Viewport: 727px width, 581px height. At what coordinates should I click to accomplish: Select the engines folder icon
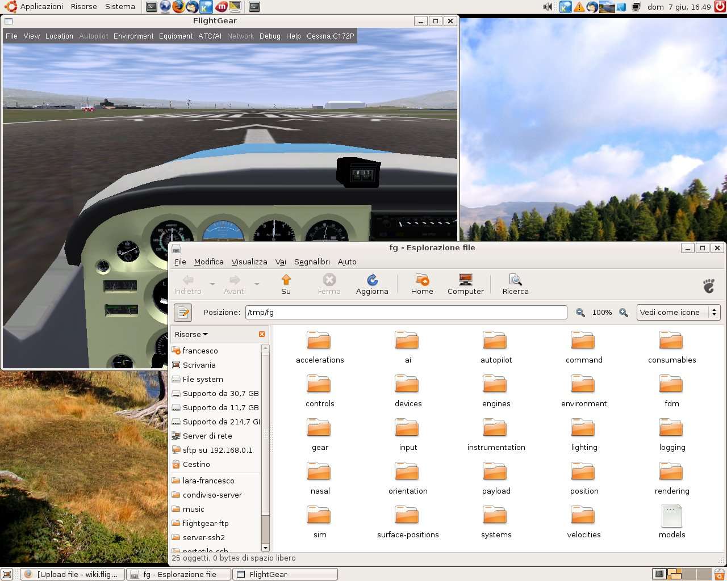[x=495, y=384]
